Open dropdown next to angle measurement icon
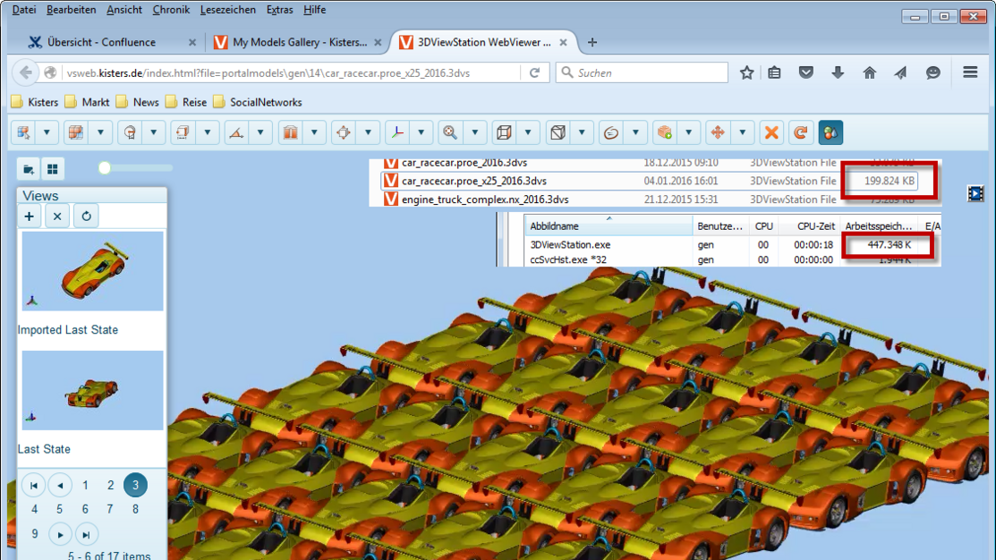The image size is (996, 560). click(x=260, y=132)
